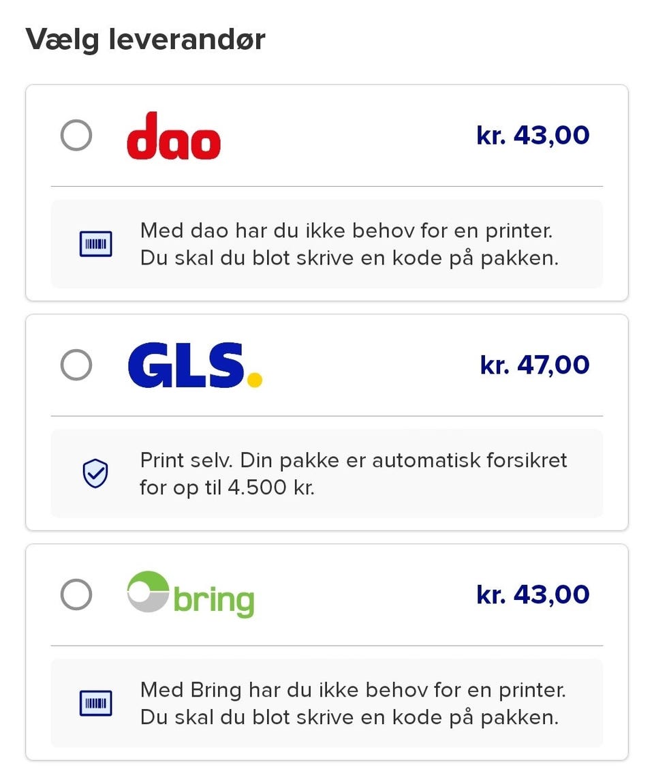The image size is (654, 769).
Task: Click the GLS price kr. 47,00
Action: click(x=535, y=365)
